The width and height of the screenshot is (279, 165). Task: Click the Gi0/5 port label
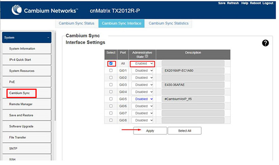(x=123, y=99)
